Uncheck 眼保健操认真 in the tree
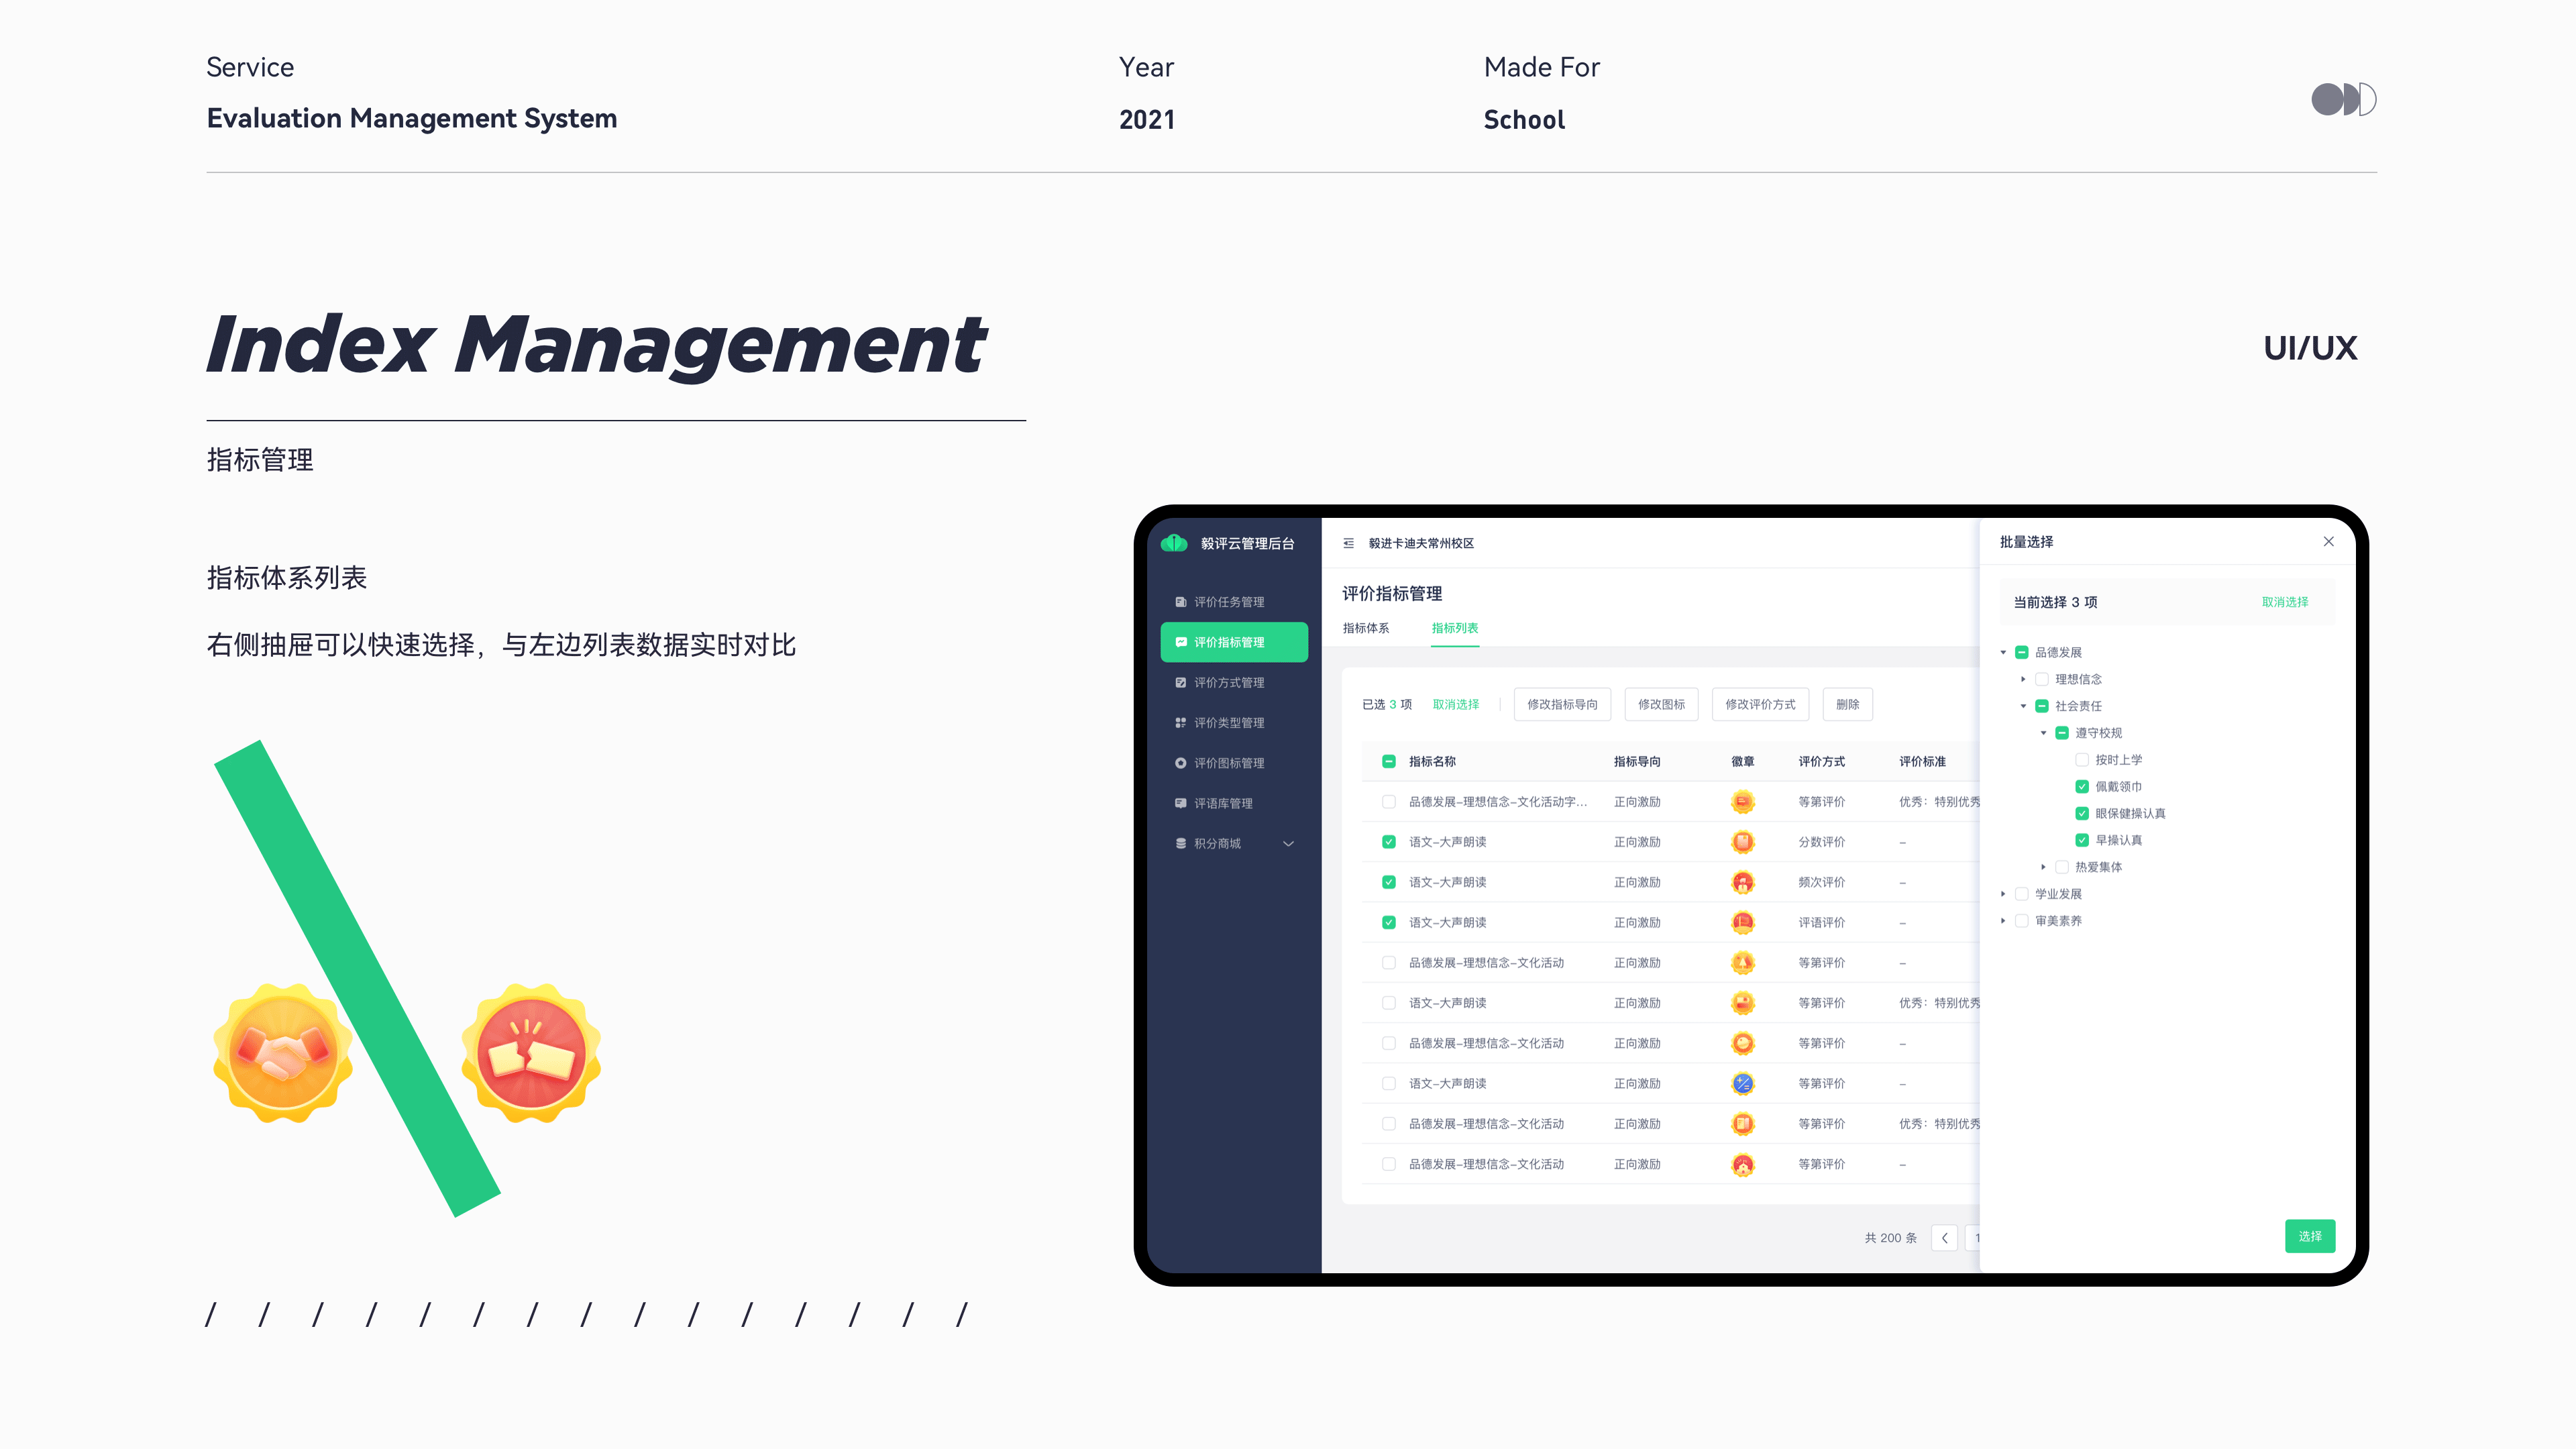Image resolution: width=2576 pixels, height=1449 pixels. coord(2081,813)
